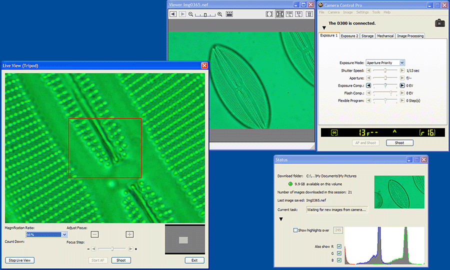Click Exit button in Live View
Screen dimensions: 450x270
(x=194, y=260)
